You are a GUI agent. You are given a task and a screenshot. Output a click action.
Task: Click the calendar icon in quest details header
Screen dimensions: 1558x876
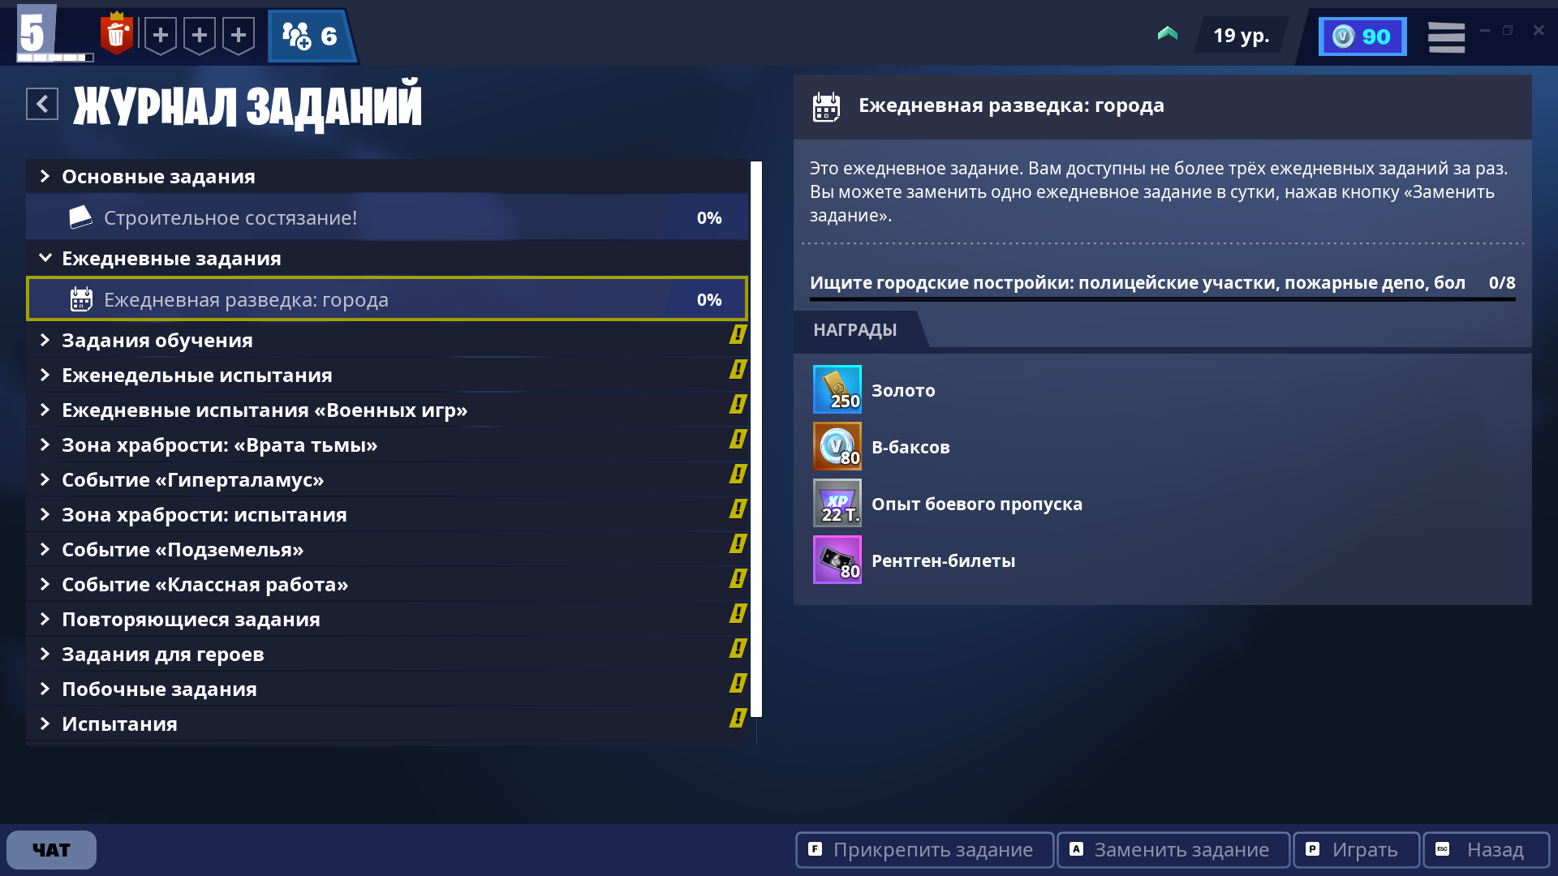click(x=826, y=106)
